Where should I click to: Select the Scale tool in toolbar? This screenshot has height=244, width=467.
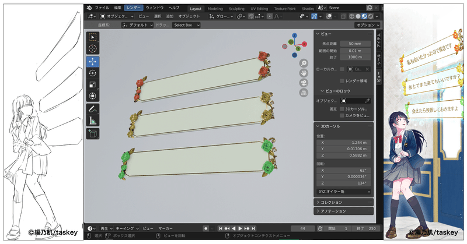[93, 84]
